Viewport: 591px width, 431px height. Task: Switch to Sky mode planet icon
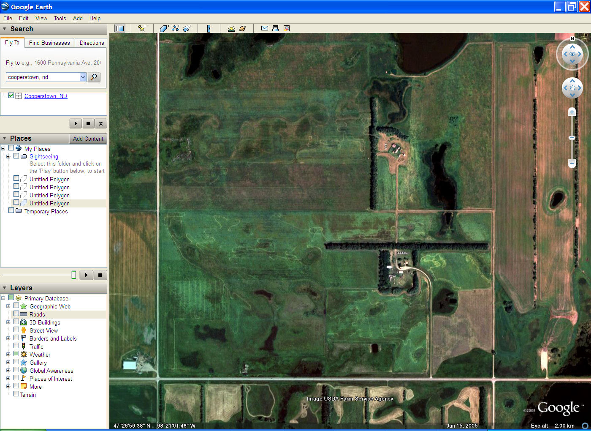[242, 28]
